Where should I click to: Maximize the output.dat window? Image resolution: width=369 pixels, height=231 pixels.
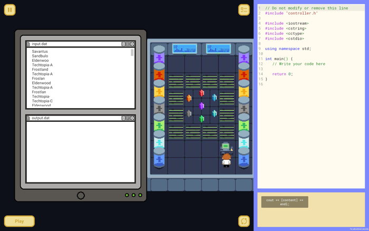(x=128, y=118)
